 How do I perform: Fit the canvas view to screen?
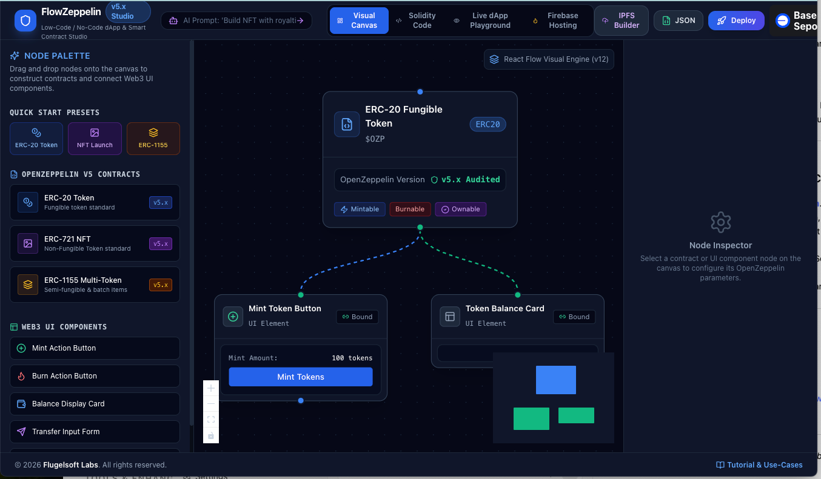pos(211,420)
